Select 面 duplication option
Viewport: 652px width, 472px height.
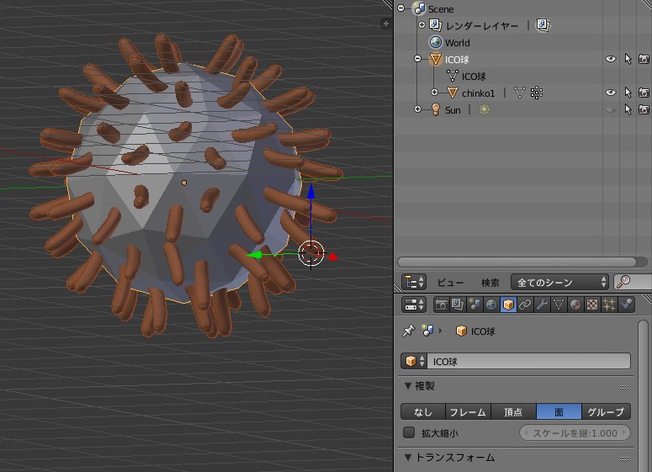coord(559,411)
